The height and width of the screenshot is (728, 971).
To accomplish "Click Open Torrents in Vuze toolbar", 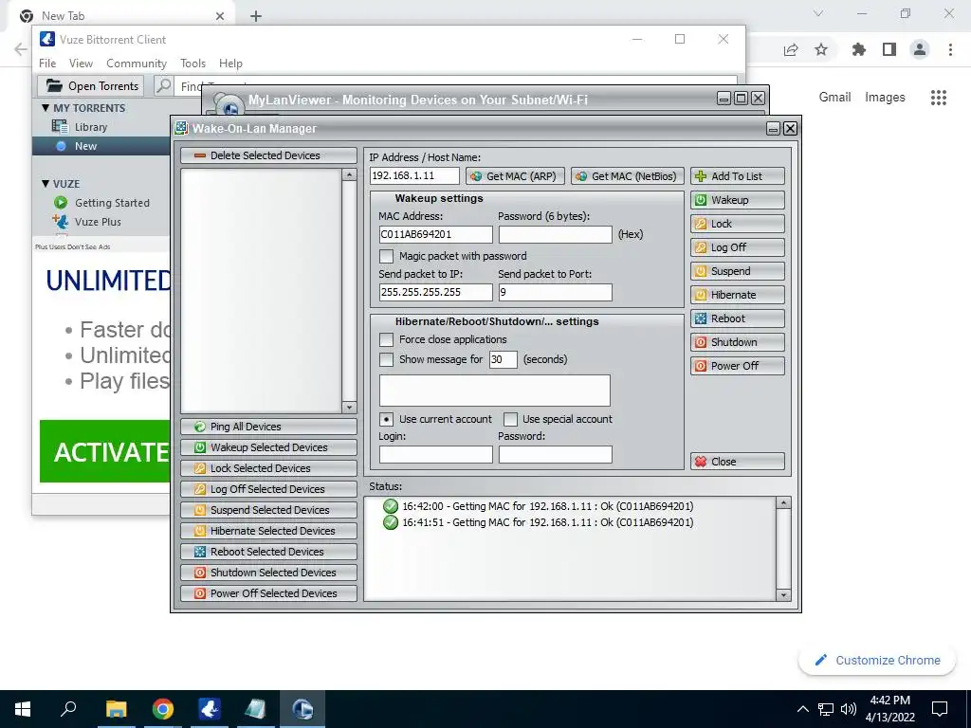I will coord(91,86).
